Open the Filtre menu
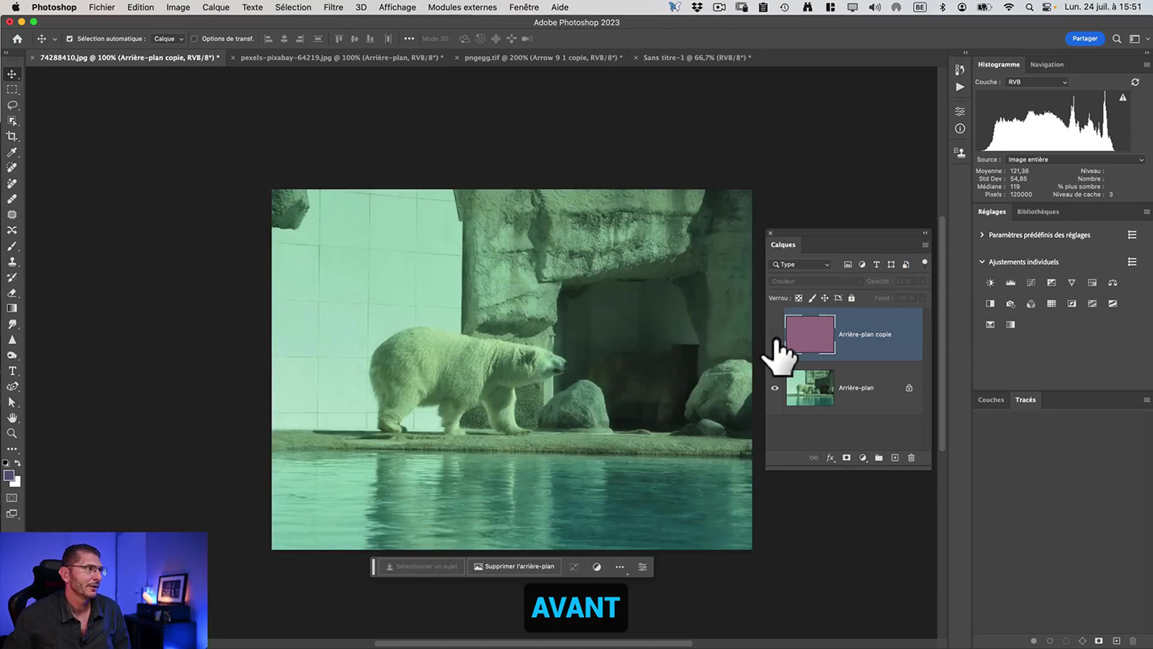 tap(332, 7)
